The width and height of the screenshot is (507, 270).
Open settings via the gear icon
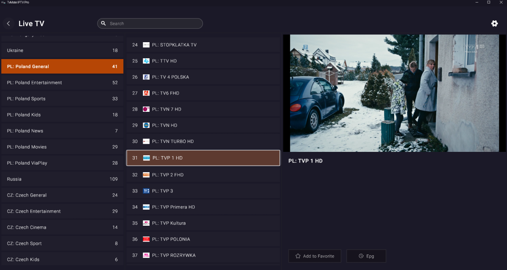click(x=494, y=24)
